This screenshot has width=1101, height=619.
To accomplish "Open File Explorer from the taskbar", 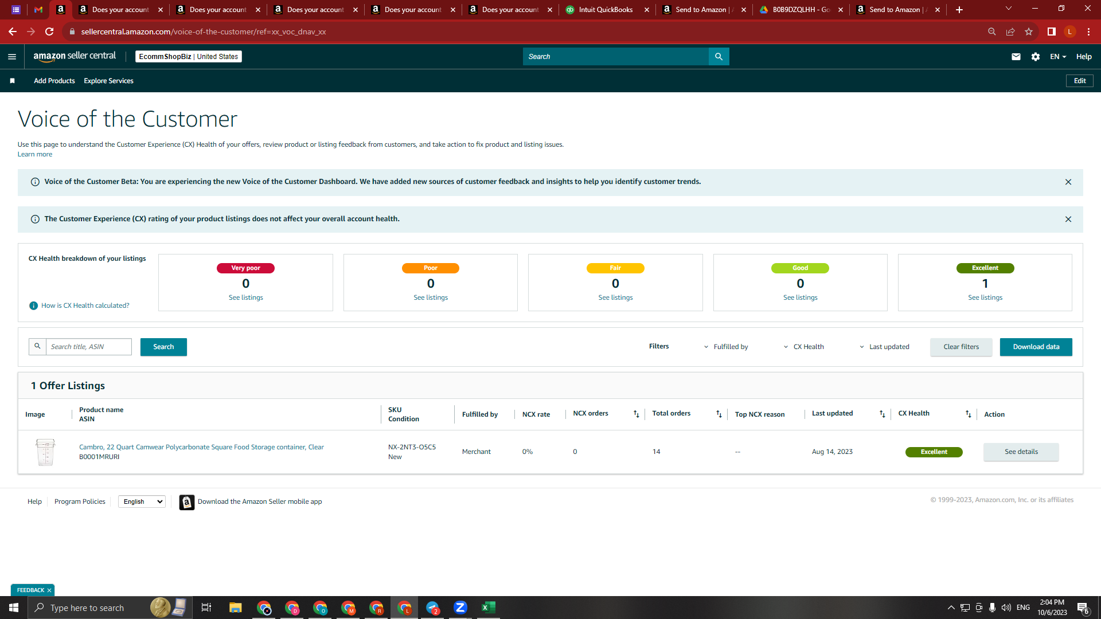I will 235,608.
